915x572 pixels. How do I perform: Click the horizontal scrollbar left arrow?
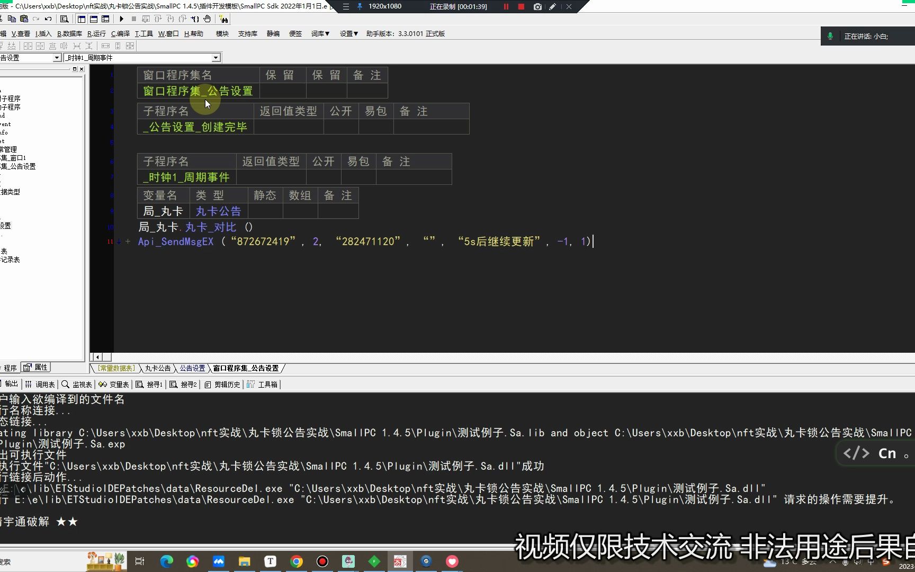click(x=97, y=357)
